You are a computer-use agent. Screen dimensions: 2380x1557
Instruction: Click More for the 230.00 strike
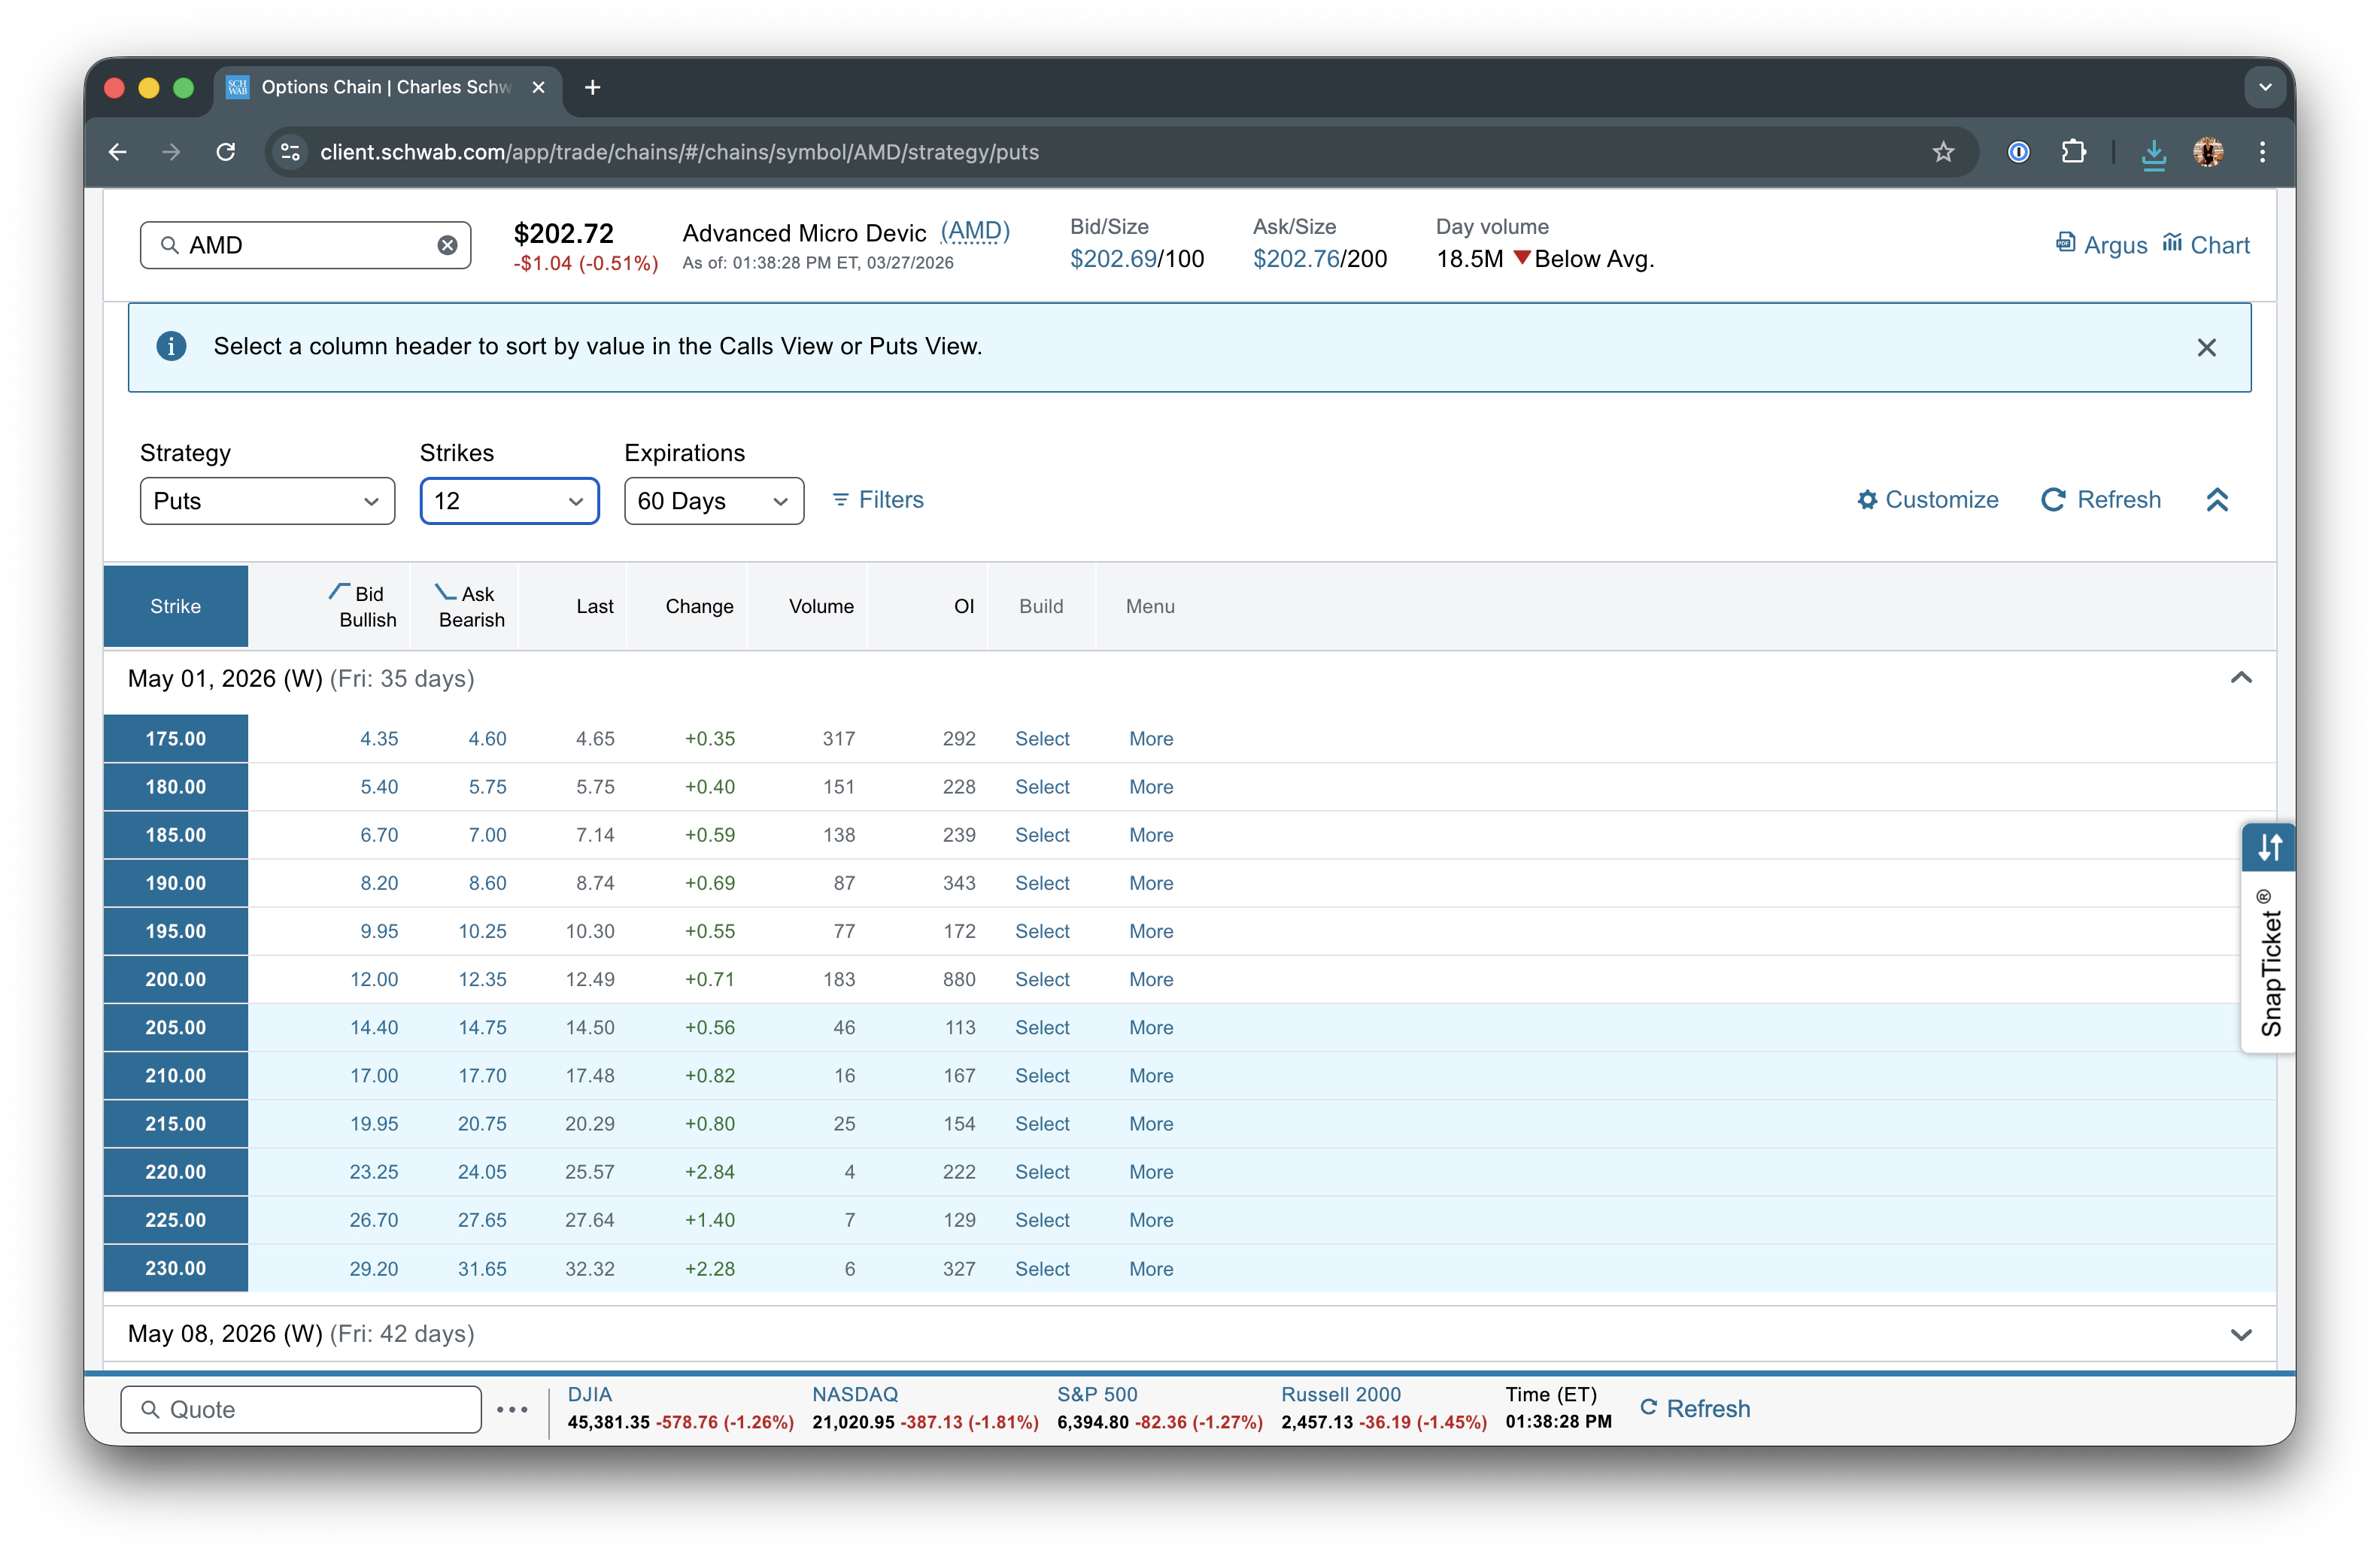click(x=1151, y=1269)
